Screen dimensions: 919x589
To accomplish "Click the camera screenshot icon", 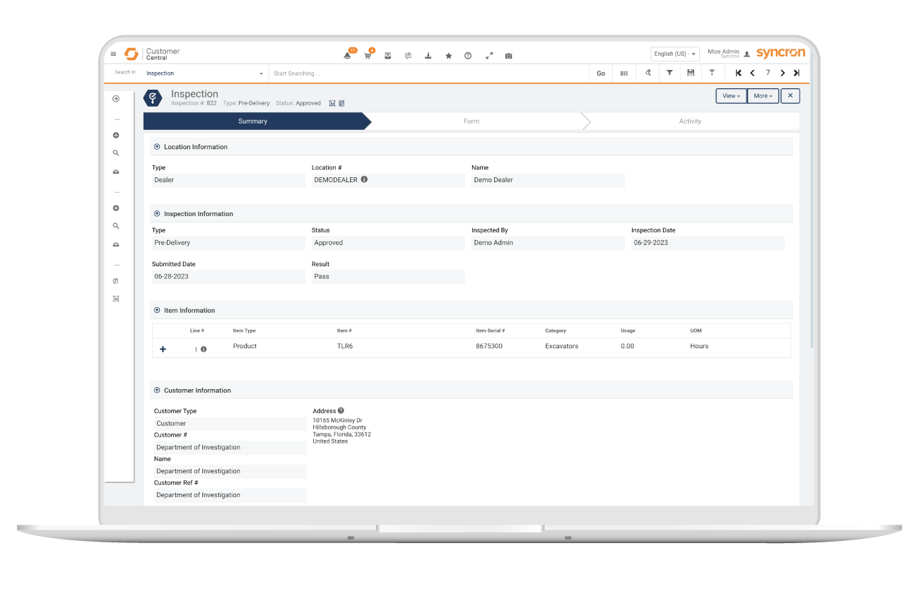I will click(x=508, y=56).
